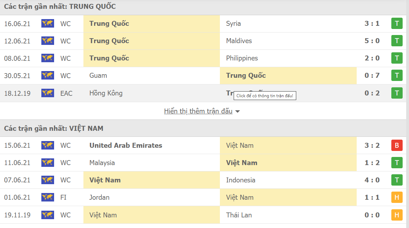Select the Malaysia team name
409x228 pixels.
102,163
